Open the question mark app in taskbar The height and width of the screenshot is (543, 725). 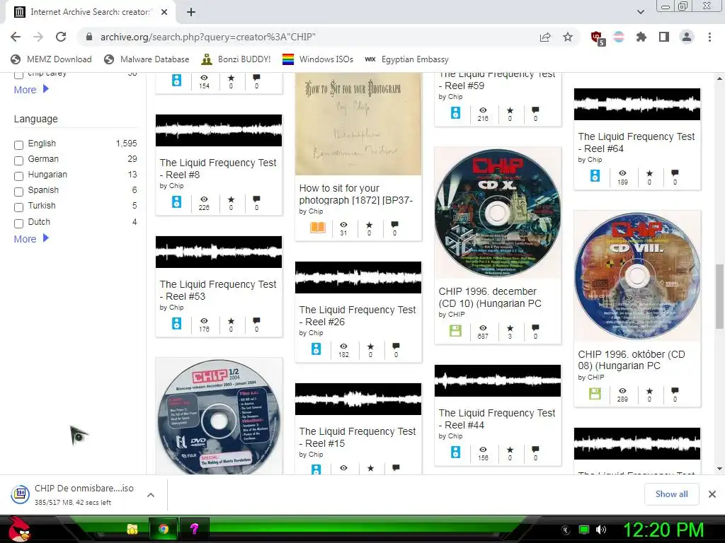tap(194, 529)
